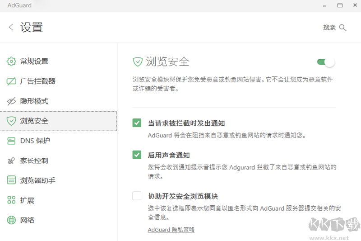Select 浏览安全 in the sidebar

(x=59, y=121)
